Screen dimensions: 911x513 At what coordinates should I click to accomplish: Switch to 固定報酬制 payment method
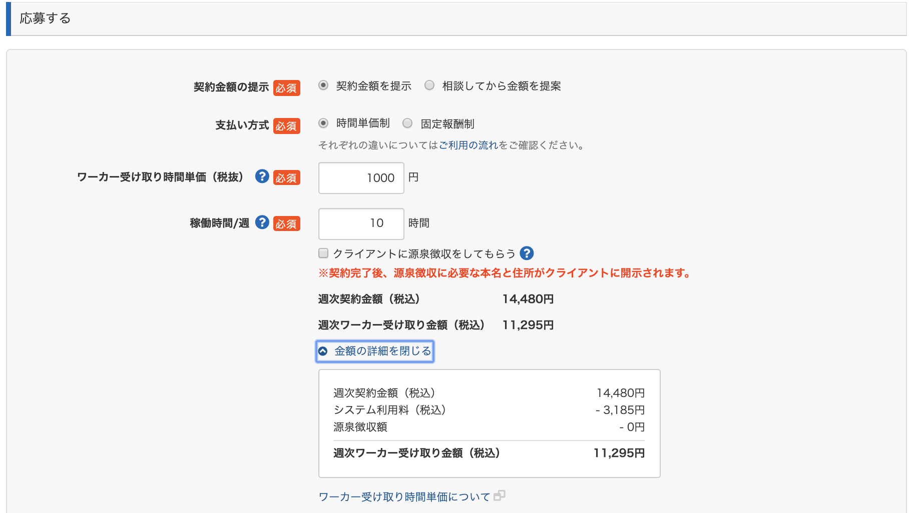(407, 123)
